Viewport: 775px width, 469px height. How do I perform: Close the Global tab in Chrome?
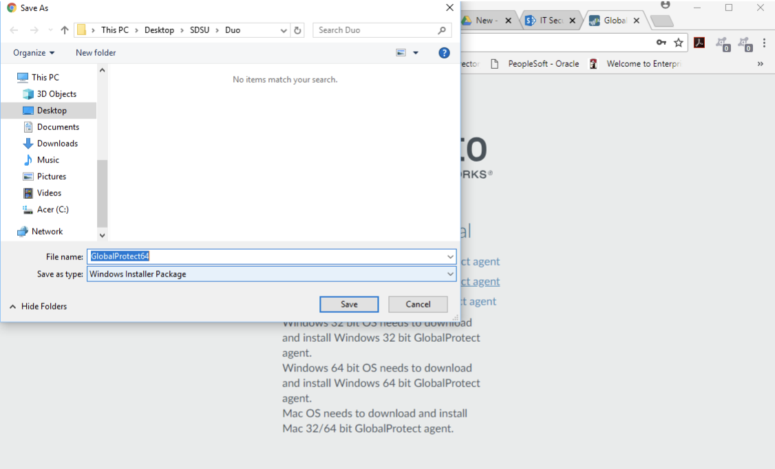[637, 21]
